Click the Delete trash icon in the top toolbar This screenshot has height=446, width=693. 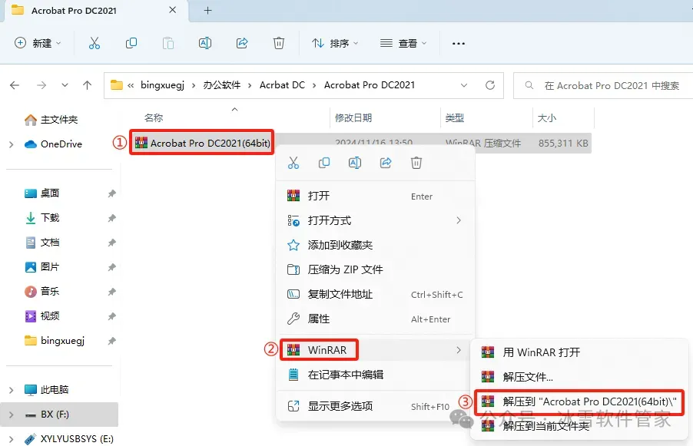(x=279, y=43)
